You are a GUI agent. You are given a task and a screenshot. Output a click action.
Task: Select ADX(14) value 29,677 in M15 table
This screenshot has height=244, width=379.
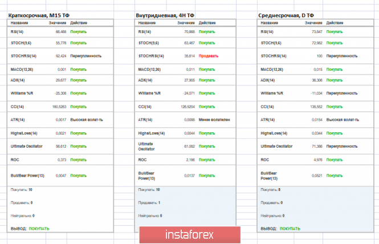61,80
